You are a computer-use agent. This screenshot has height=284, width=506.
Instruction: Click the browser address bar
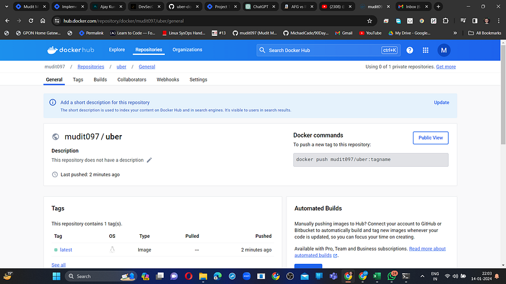[213, 21]
